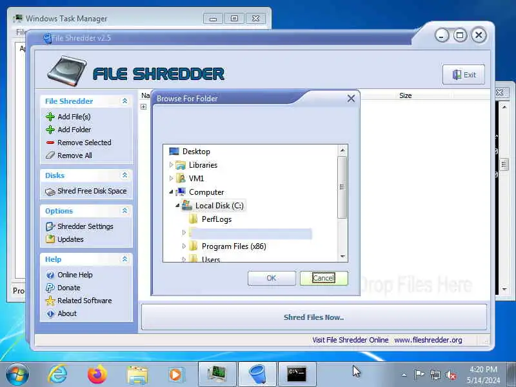Image resolution: width=516 pixels, height=387 pixels.
Task: Expand the VM1 tree node
Action: pos(171,178)
